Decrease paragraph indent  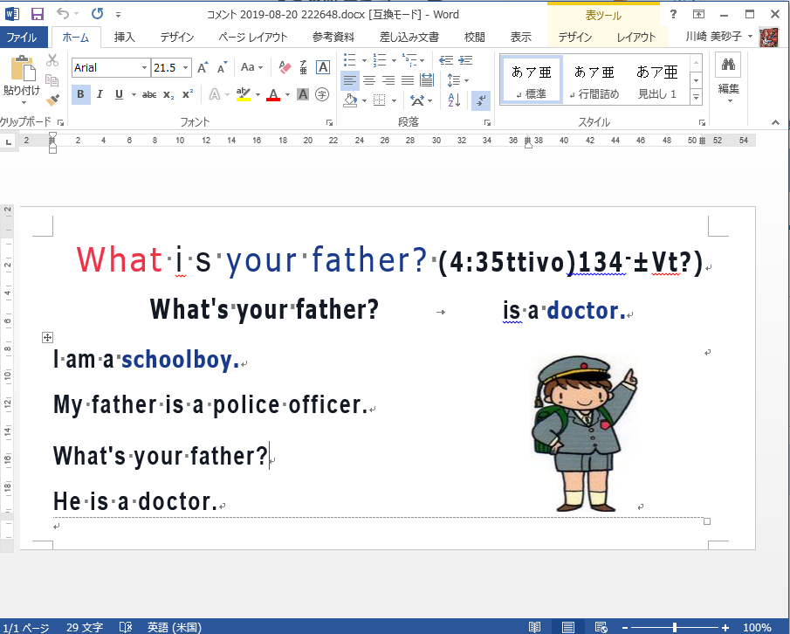point(446,60)
